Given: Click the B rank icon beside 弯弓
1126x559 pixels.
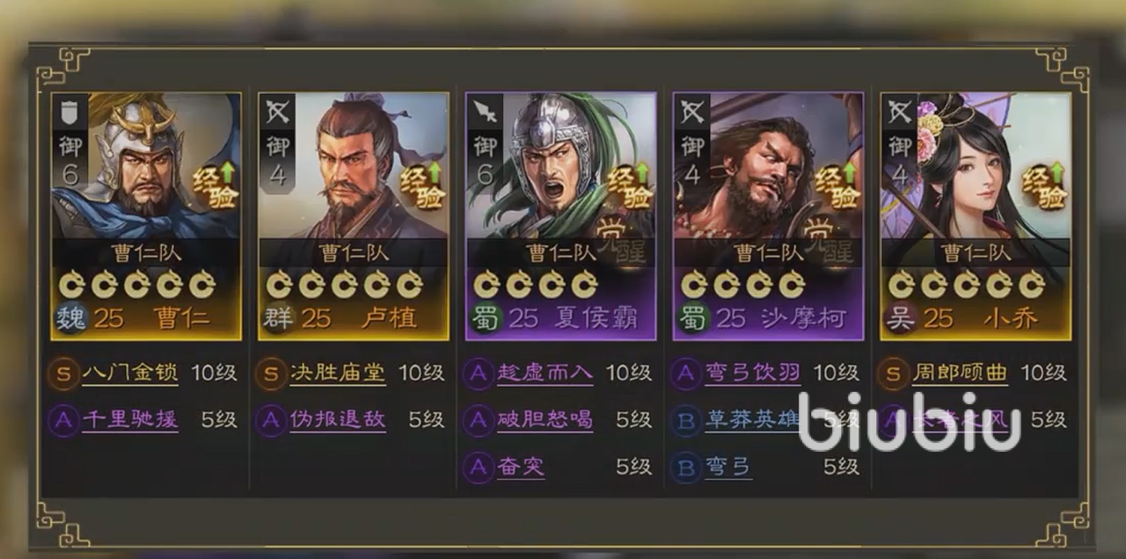Looking at the screenshot, I should click(685, 467).
